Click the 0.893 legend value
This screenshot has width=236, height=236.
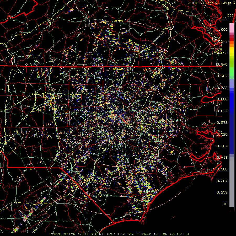coord(222,53)
